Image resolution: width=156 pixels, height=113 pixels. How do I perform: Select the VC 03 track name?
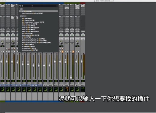[13, 85]
